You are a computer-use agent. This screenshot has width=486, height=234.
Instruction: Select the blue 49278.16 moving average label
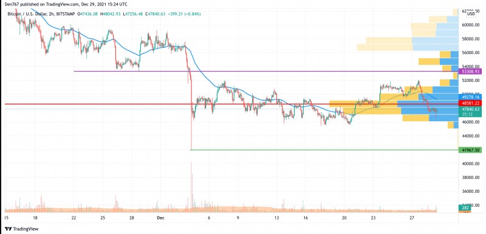[x=470, y=97]
